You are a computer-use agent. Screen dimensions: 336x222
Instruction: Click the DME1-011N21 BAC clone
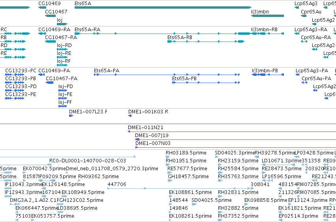click(232, 132)
